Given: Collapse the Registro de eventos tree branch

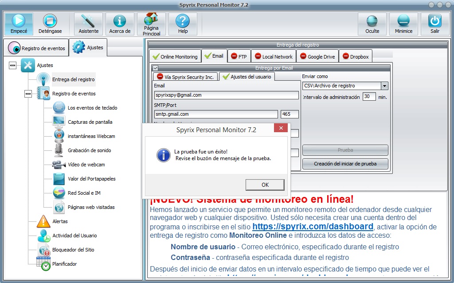Looking at the screenshot, I should pyautogui.click(x=28, y=94).
